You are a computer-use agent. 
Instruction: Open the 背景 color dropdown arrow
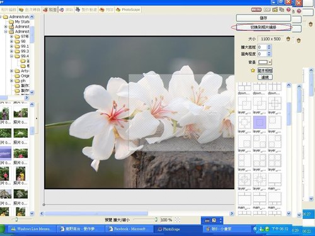pyautogui.click(x=270, y=62)
